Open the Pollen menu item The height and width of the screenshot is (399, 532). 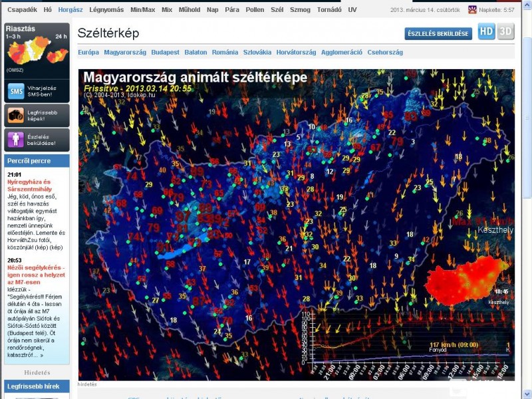tap(255, 10)
